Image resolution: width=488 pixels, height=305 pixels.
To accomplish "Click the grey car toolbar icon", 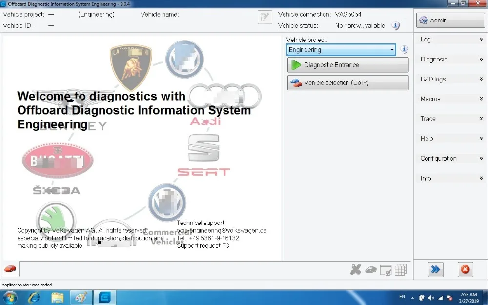I will [x=371, y=270].
